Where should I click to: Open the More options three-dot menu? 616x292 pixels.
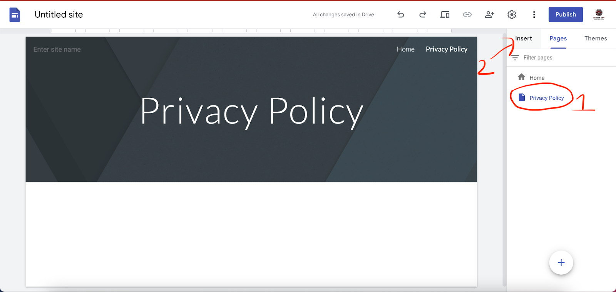click(x=534, y=15)
